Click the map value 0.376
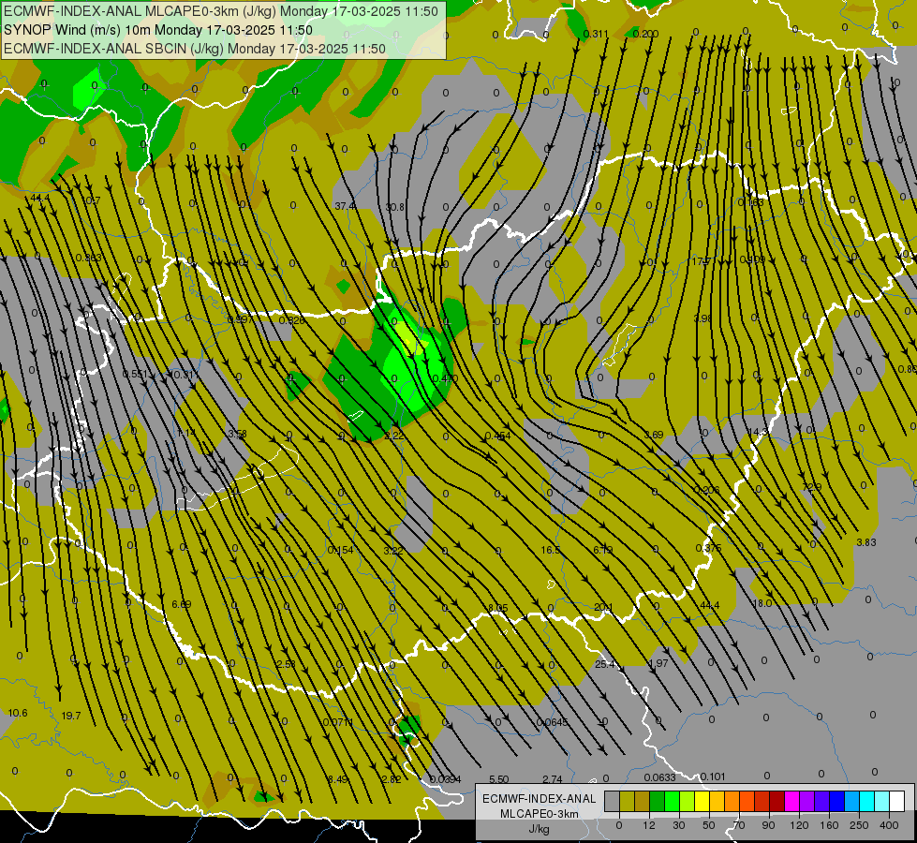Screen dimensions: 917x843 (708, 548)
